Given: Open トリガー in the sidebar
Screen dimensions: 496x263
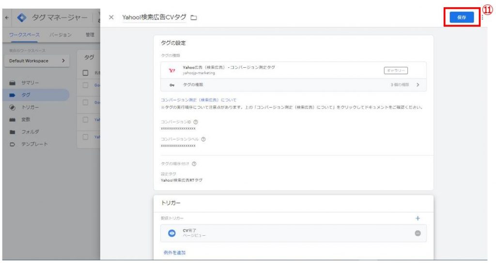Looking at the screenshot, I should (x=31, y=108).
